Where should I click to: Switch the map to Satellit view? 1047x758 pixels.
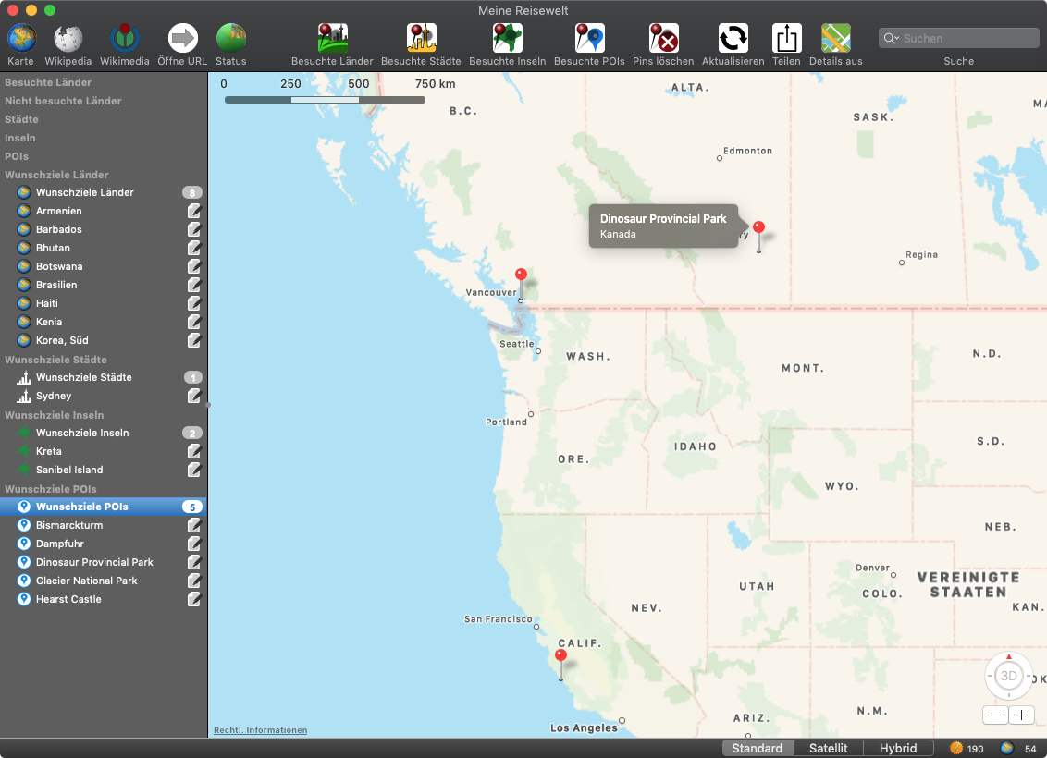point(828,748)
